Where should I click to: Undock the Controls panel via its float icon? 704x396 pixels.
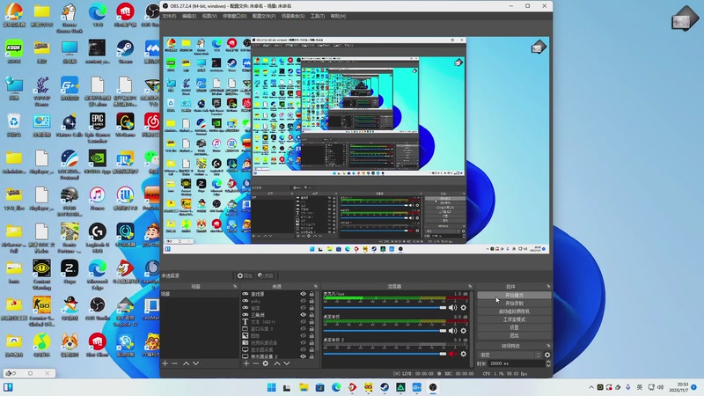[548, 287]
